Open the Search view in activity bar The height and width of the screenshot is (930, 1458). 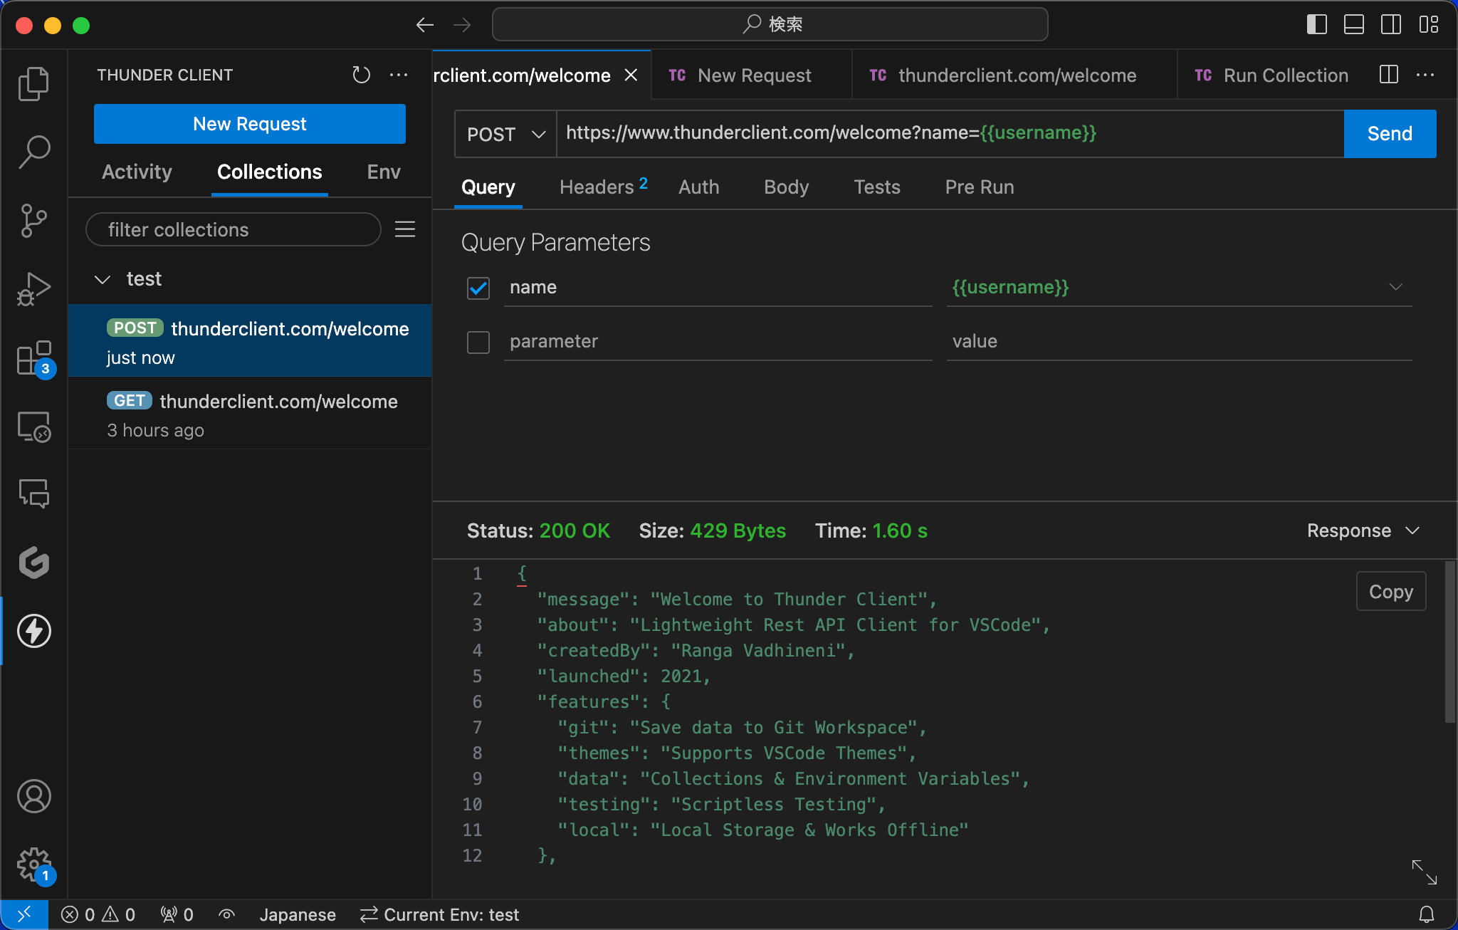tap(33, 152)
